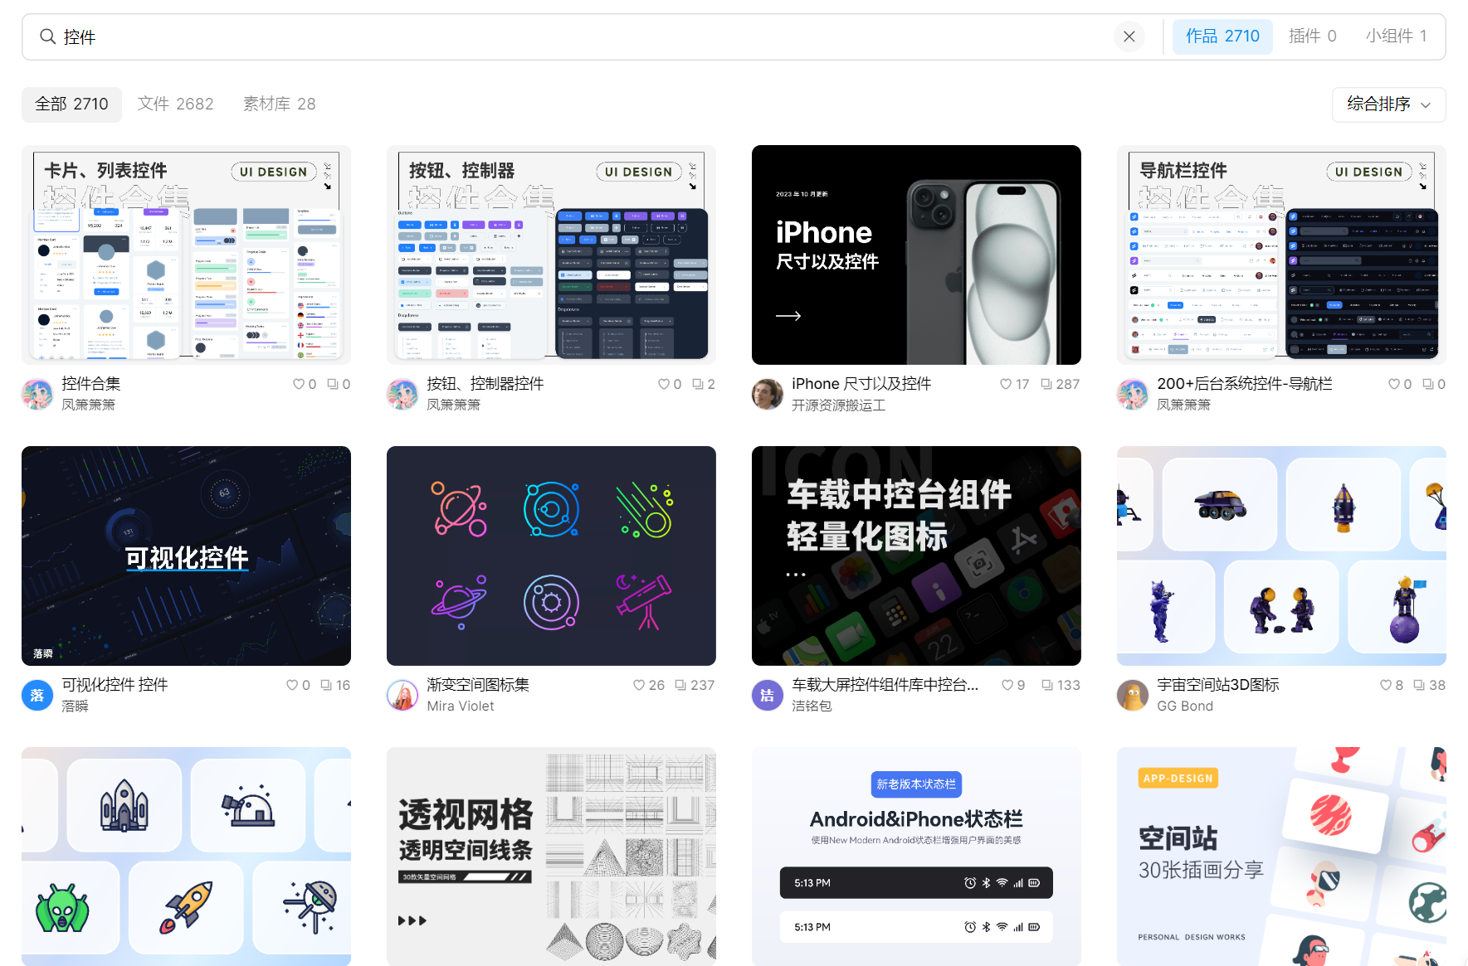The height and width of the screenshot is (966, 1468).
Task: Open 开源资源搬运工 author avatar
Action: click(768, 394)
